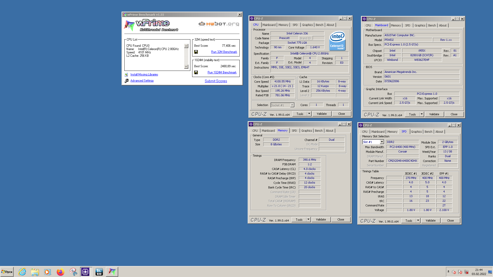Show hidden system tray icons
Screen dimensions: 493x277
click(x=448, y=272)
